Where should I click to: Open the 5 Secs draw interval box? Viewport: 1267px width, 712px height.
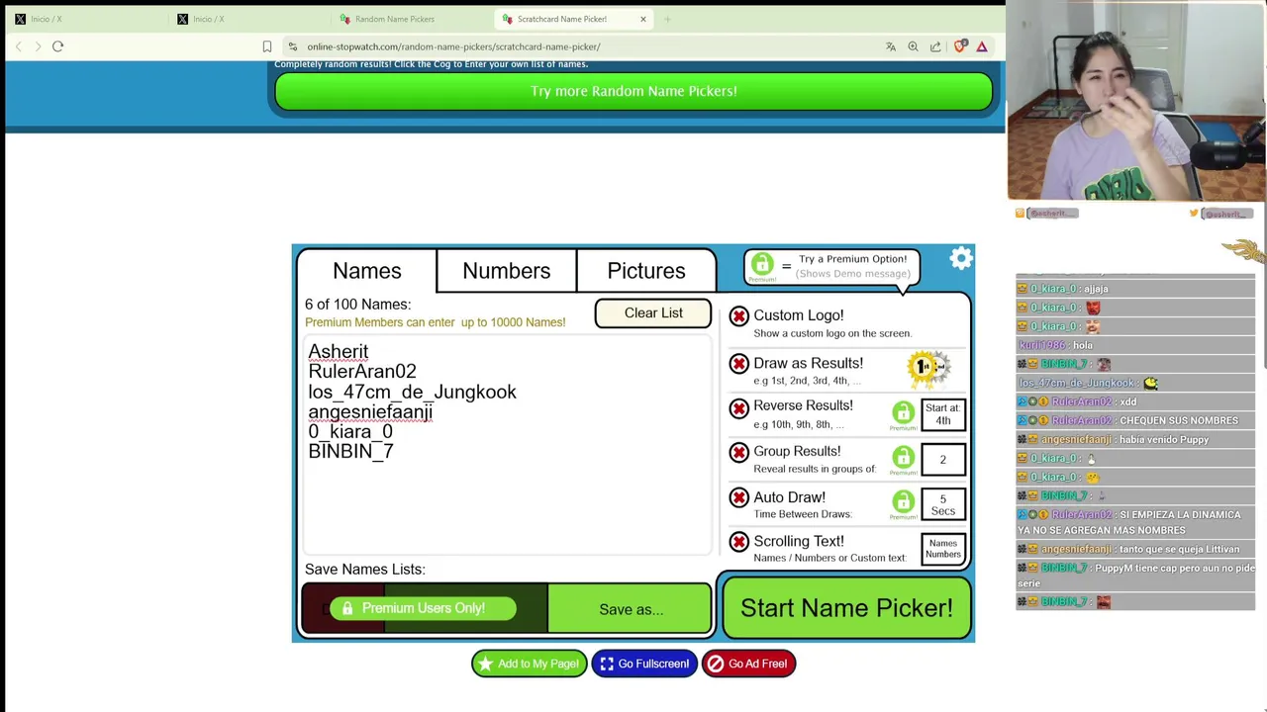click(x=942, y=505)
